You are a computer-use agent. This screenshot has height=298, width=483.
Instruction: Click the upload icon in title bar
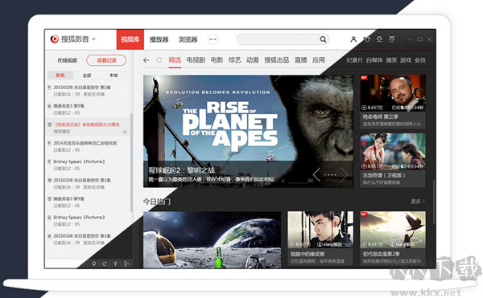tap(391, 39)
